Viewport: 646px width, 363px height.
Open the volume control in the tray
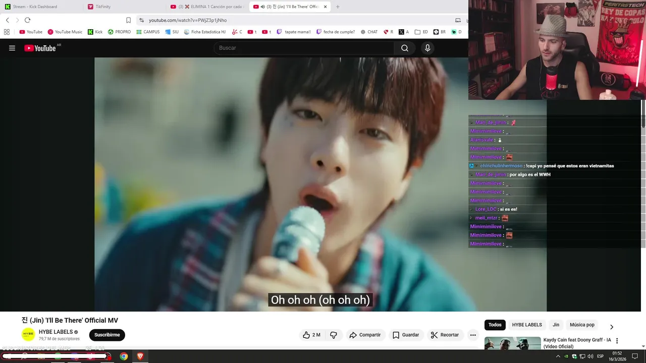click(x=590, y=356)
